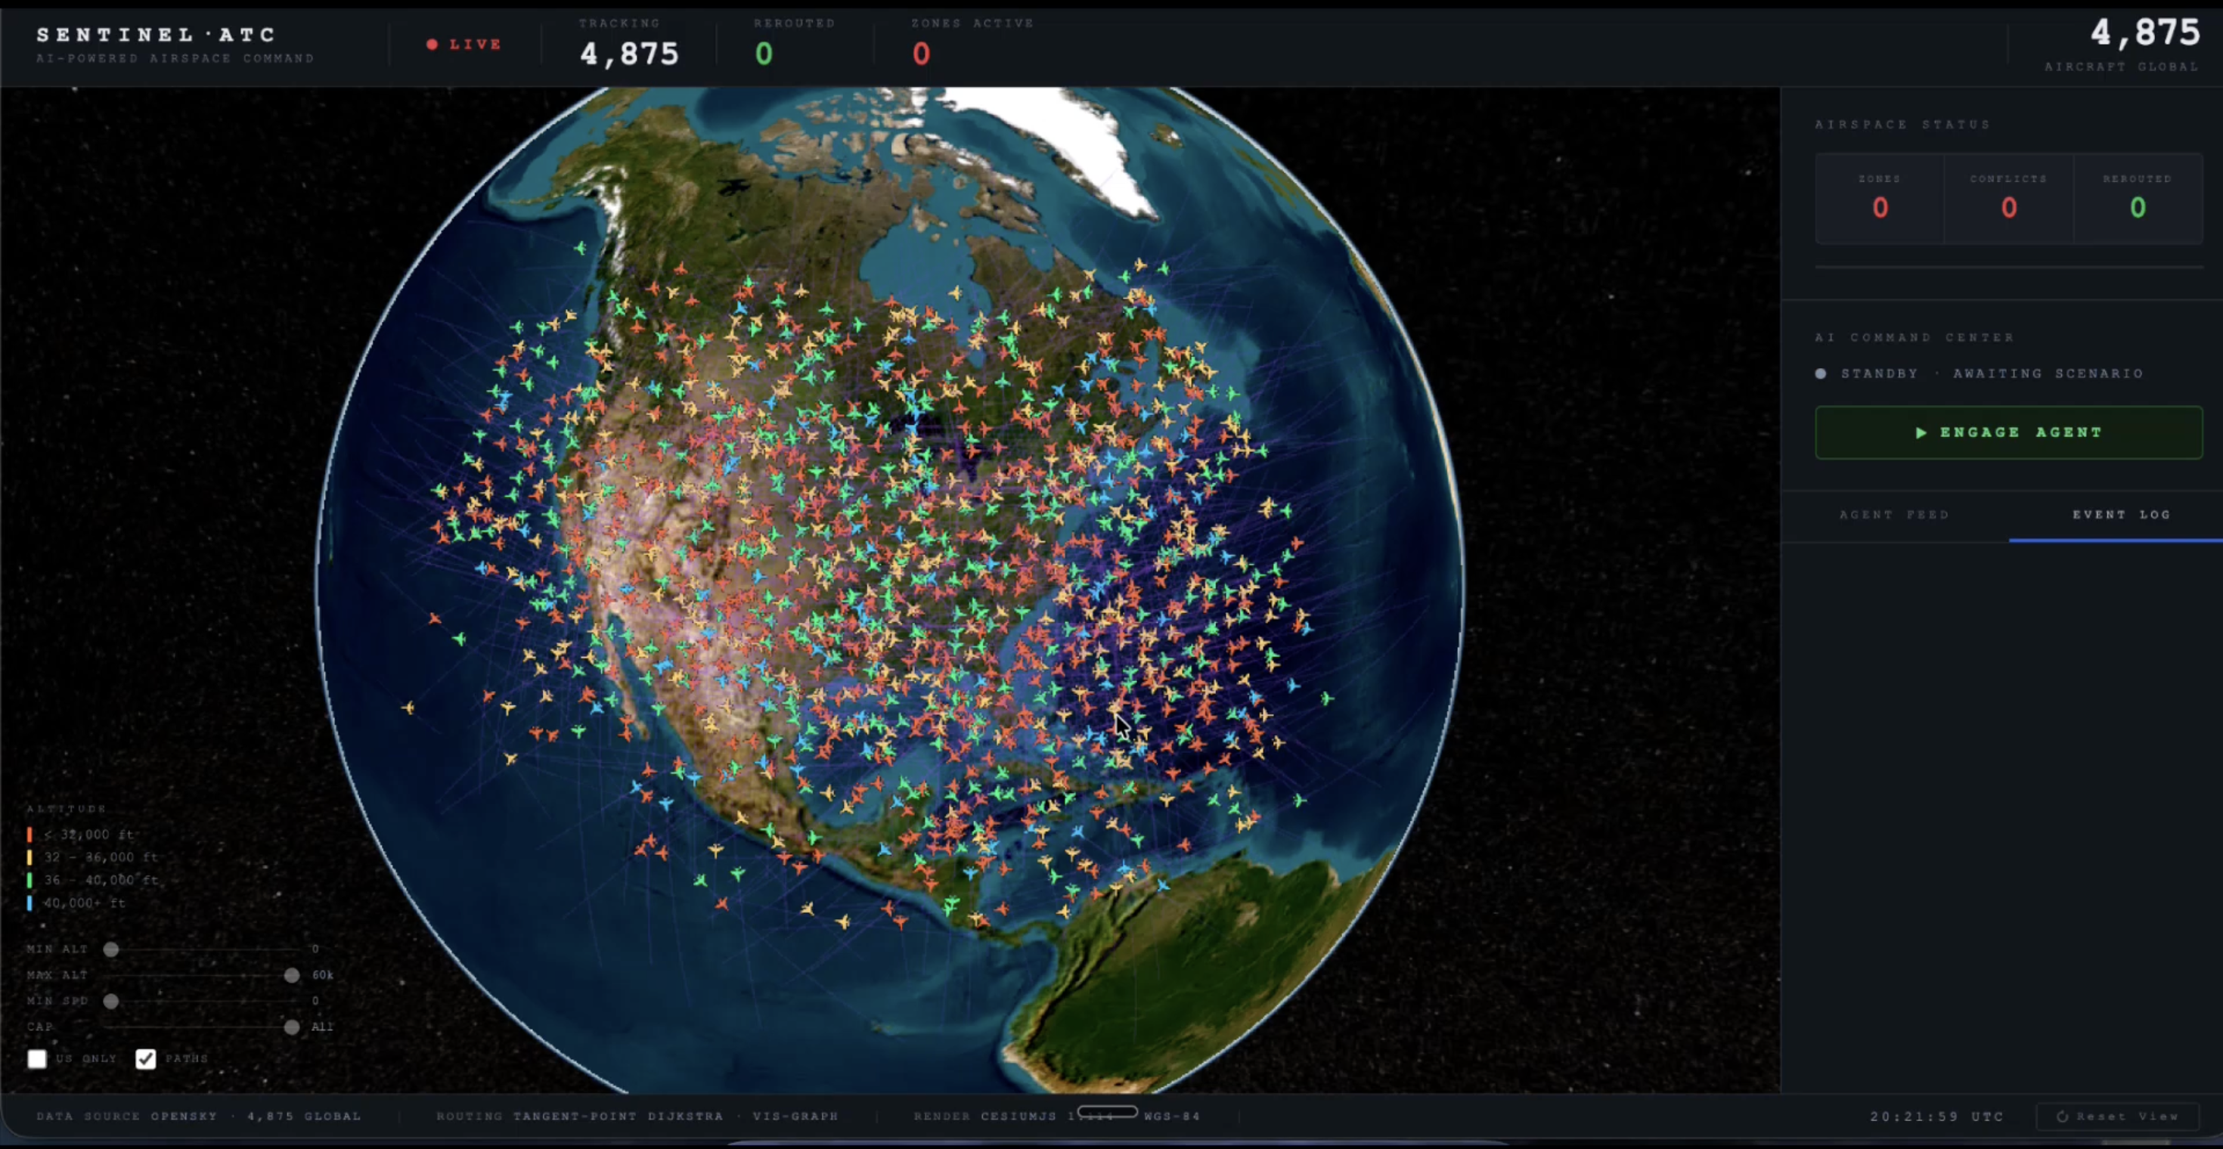Open the Event Log tab
This screenshot has height=1149, width=2223.
(2120, 515)
